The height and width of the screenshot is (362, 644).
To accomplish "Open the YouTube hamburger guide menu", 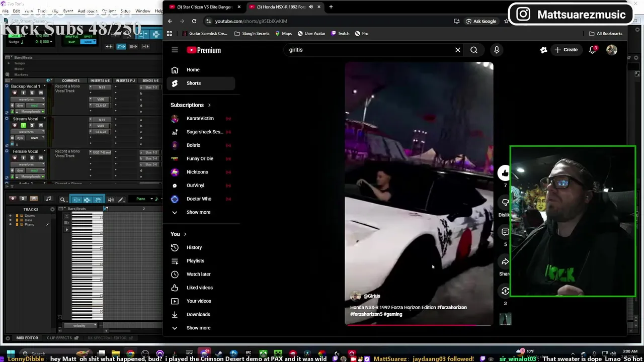I will (175, 50).
